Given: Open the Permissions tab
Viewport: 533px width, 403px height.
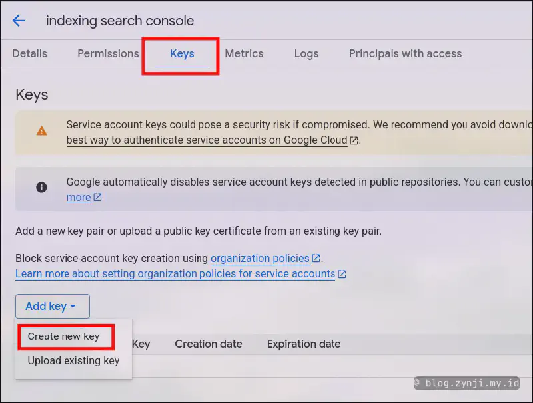Looking at the screenshot, I should [x=108, y=53].
